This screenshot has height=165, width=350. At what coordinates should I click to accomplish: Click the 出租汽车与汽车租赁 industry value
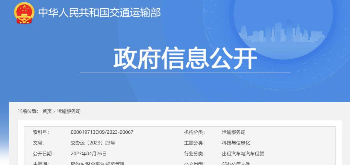pyautogui.click(x=243, y=154)
